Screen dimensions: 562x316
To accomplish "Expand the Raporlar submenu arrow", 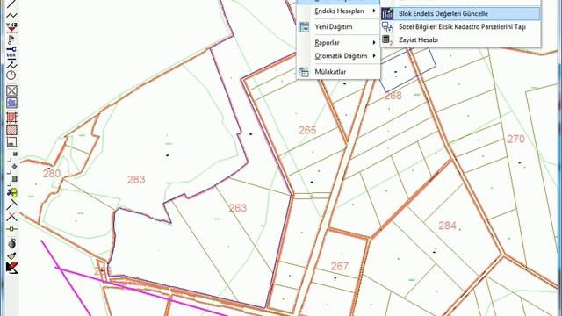I will 374,43.
